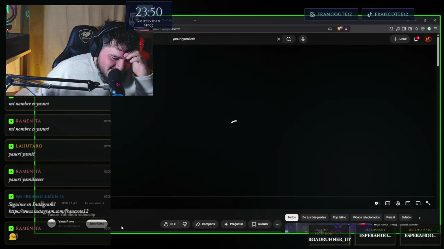Toggle the browser sidebar panel icon

coord(404,29)
